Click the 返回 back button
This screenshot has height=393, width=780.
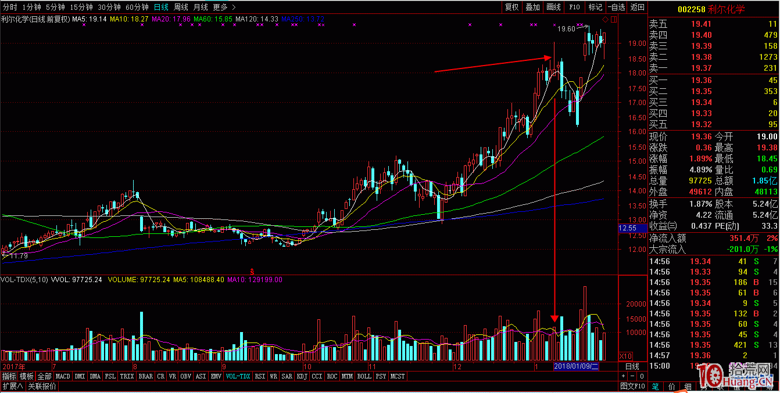(x=638, y=7)
